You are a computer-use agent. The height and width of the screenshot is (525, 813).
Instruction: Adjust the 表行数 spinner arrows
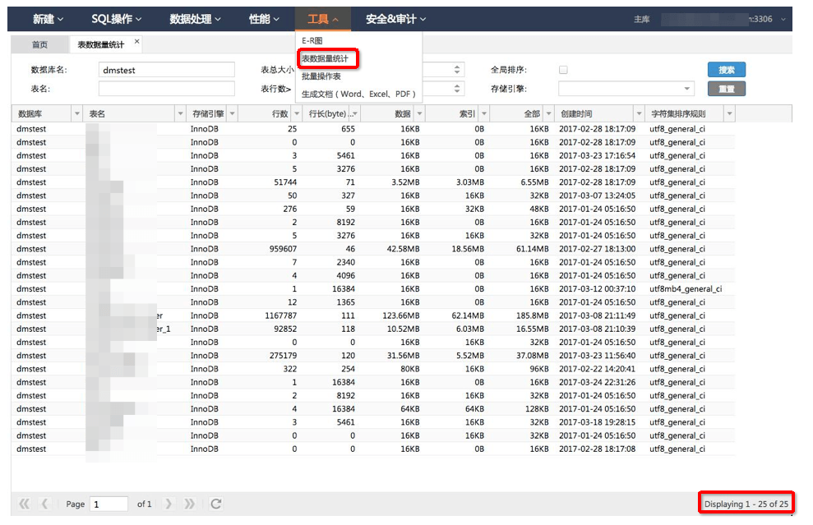pos(457,89)
